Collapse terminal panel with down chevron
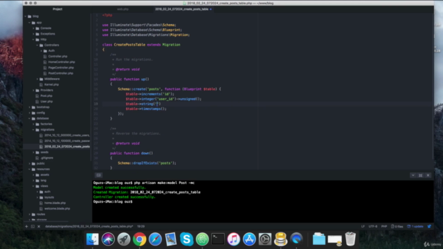This screenshot has width=443, height=249. (413, 175)
